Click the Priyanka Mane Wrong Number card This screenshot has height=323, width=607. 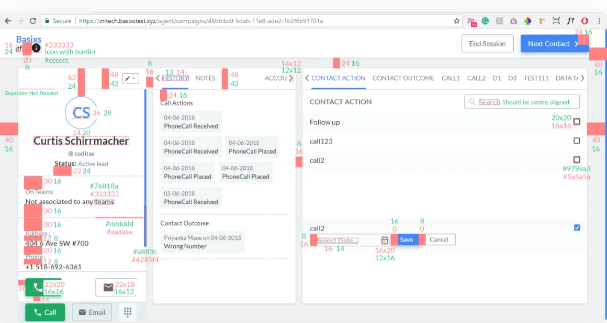pyautogui.click(x=203, y=242)
